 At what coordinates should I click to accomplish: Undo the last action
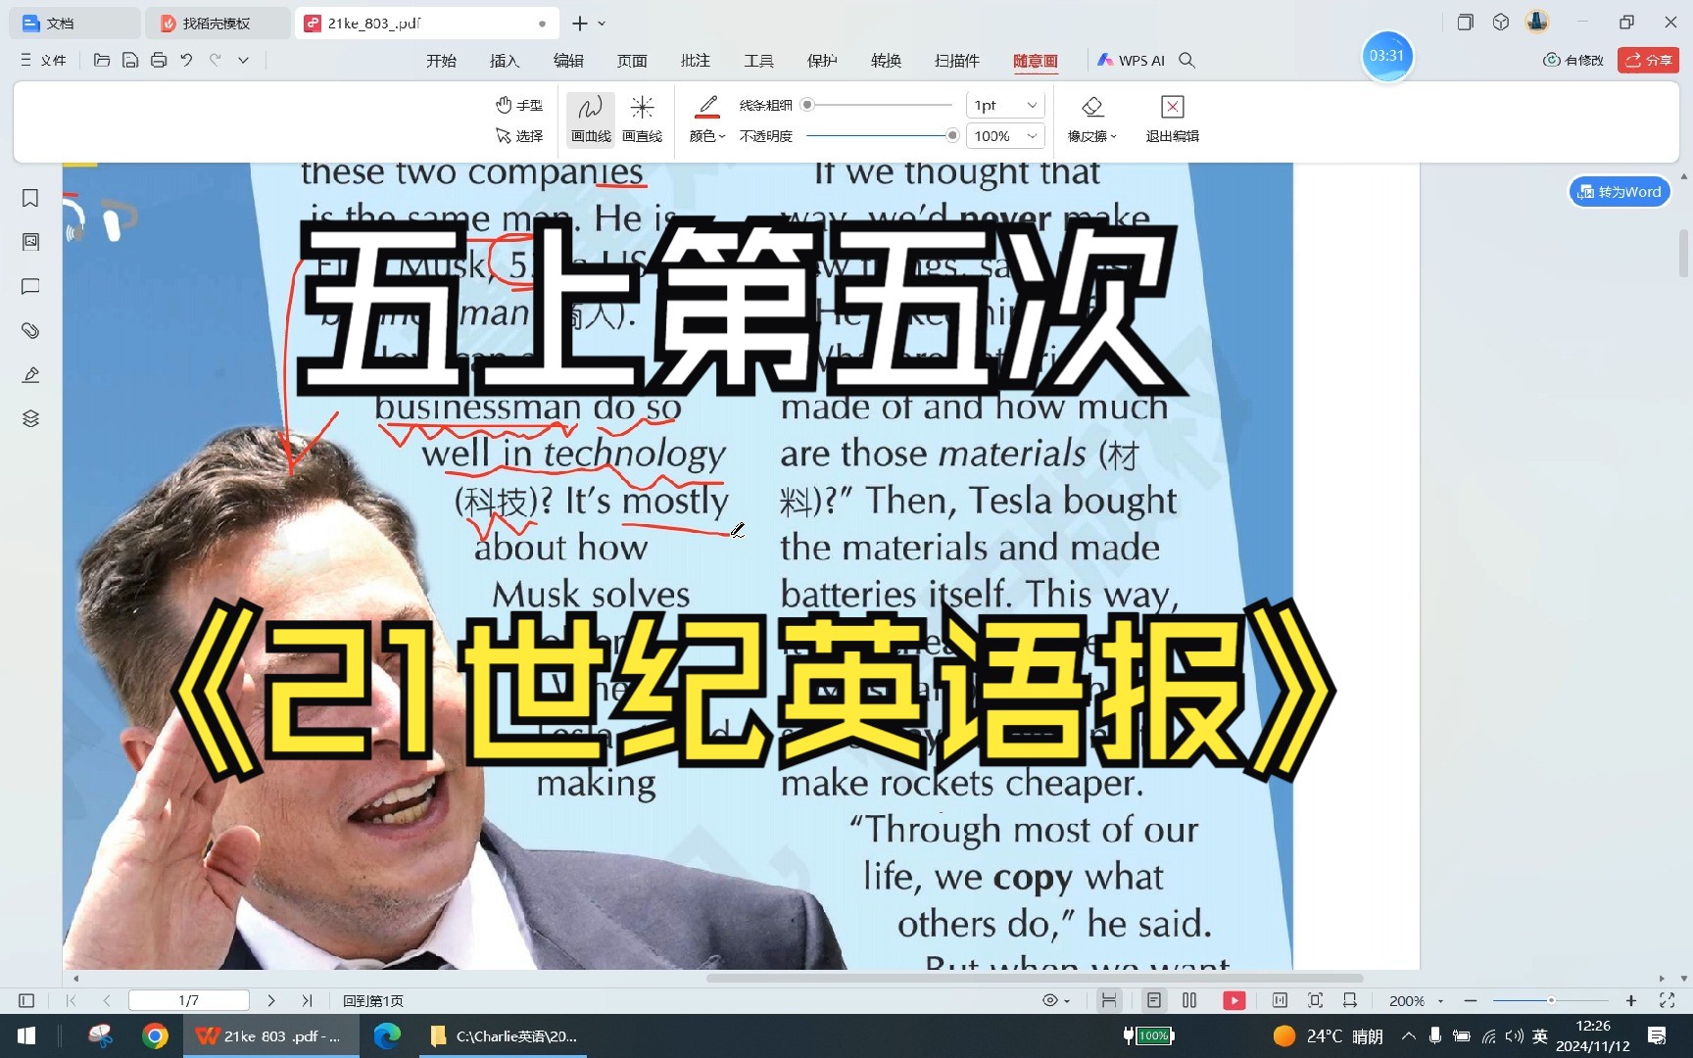pos(186,61)
